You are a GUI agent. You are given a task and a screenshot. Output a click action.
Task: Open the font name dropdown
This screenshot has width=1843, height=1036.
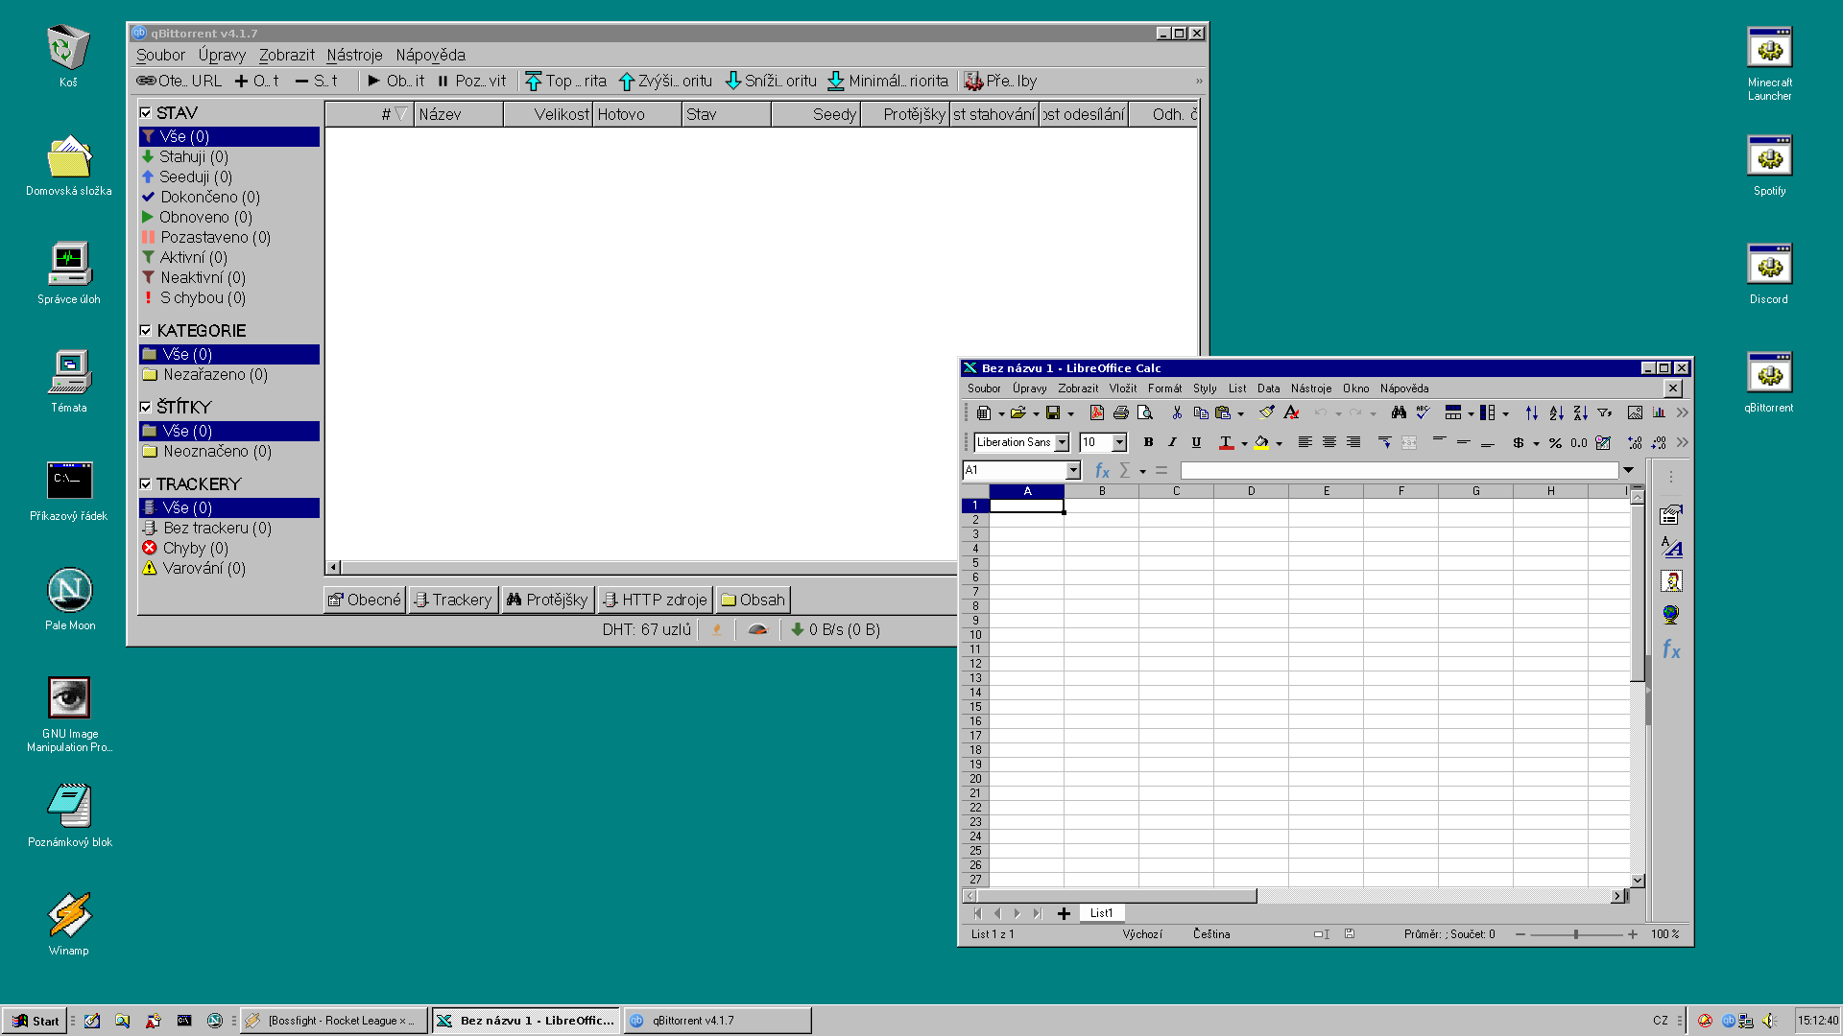[1062, 442]
